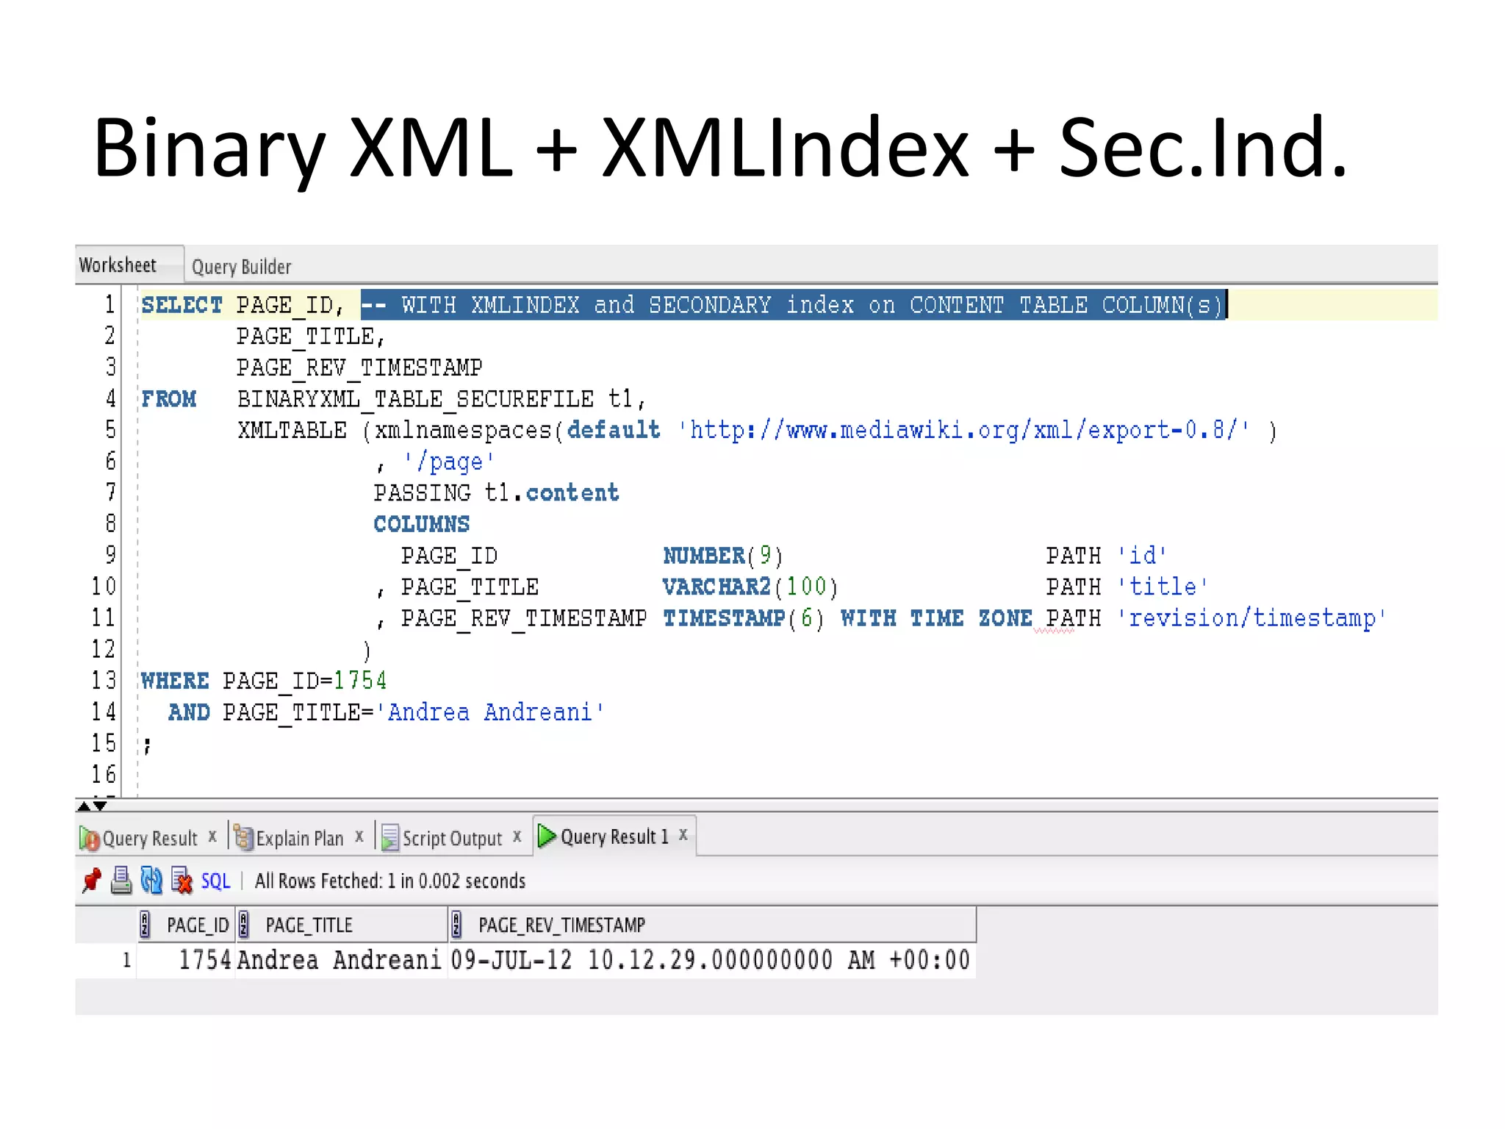This screenshot has height=1129, width=1505.
Task: Click the Script Output tab icon
Action: pos(390,837)
